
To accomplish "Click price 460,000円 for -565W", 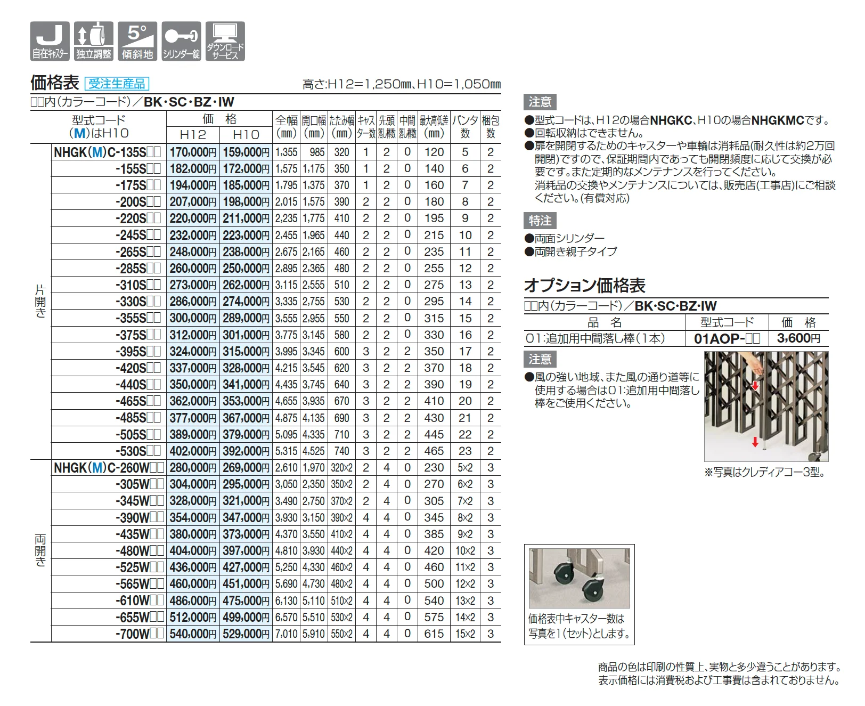I will [193, 584].
